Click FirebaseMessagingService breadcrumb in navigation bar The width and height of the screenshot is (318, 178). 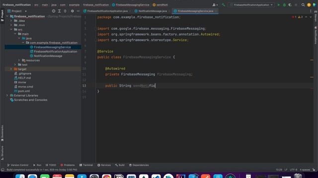click(x=131, y=5)
